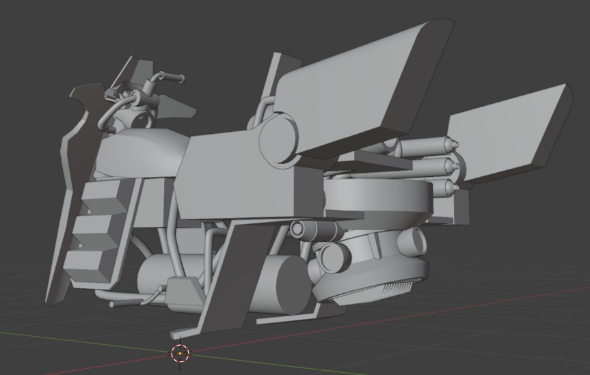Viewport: 590px width, 375px height.
Task: Select the handlebar grip on the bike
Action: [x=174, y=77]
